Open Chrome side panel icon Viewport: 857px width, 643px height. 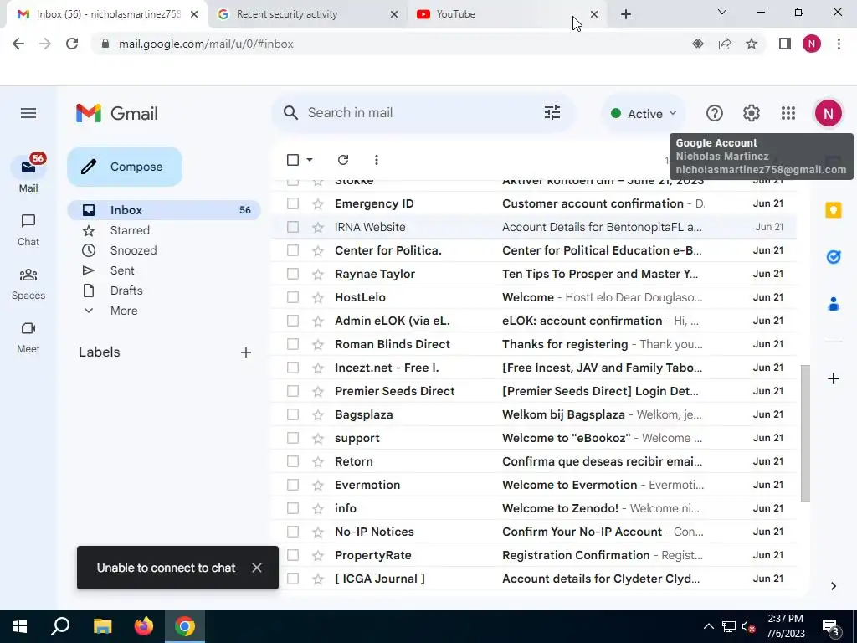point(785,44)
